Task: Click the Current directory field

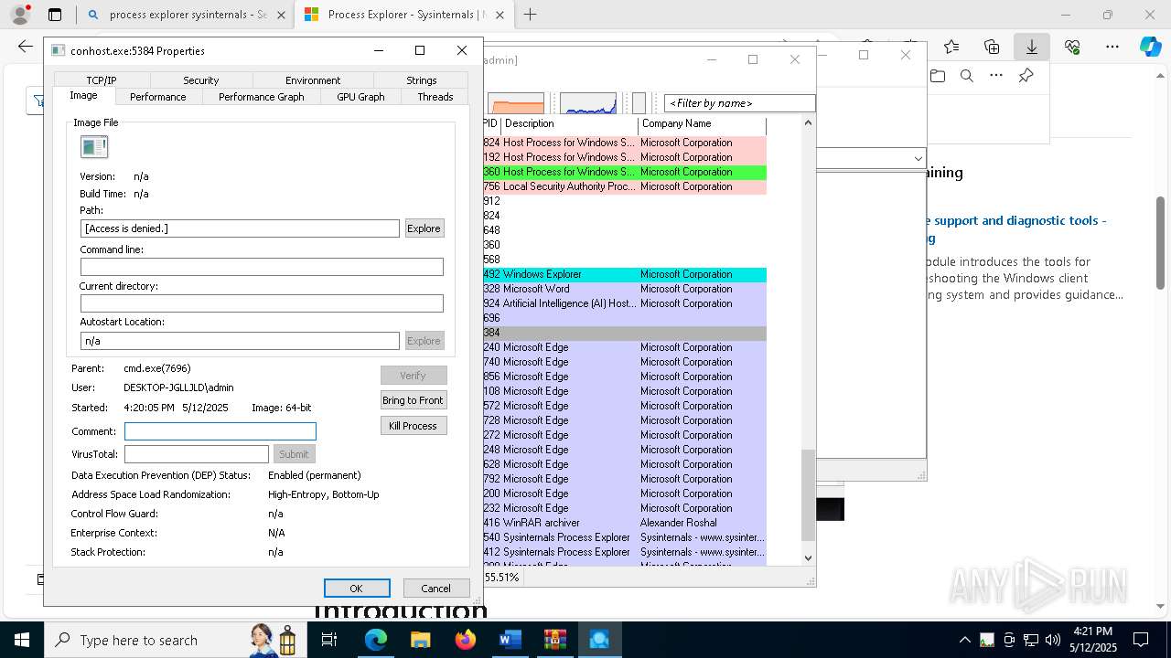Action: pyautogui.click(x=262, y=303)
